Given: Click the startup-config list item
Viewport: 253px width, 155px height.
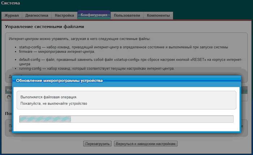Looking at the screenshot, I should (x=124, y=47).
